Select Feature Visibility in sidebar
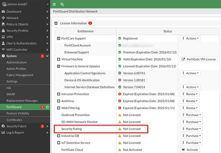221x153 pixels. (x=18, y=113)
